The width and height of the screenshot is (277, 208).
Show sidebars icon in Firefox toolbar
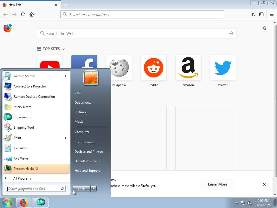pos(261,14)
